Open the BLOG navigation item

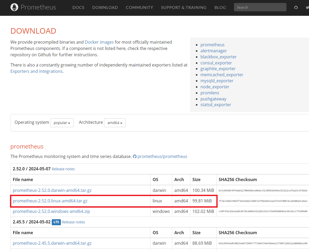click(220, 8)
